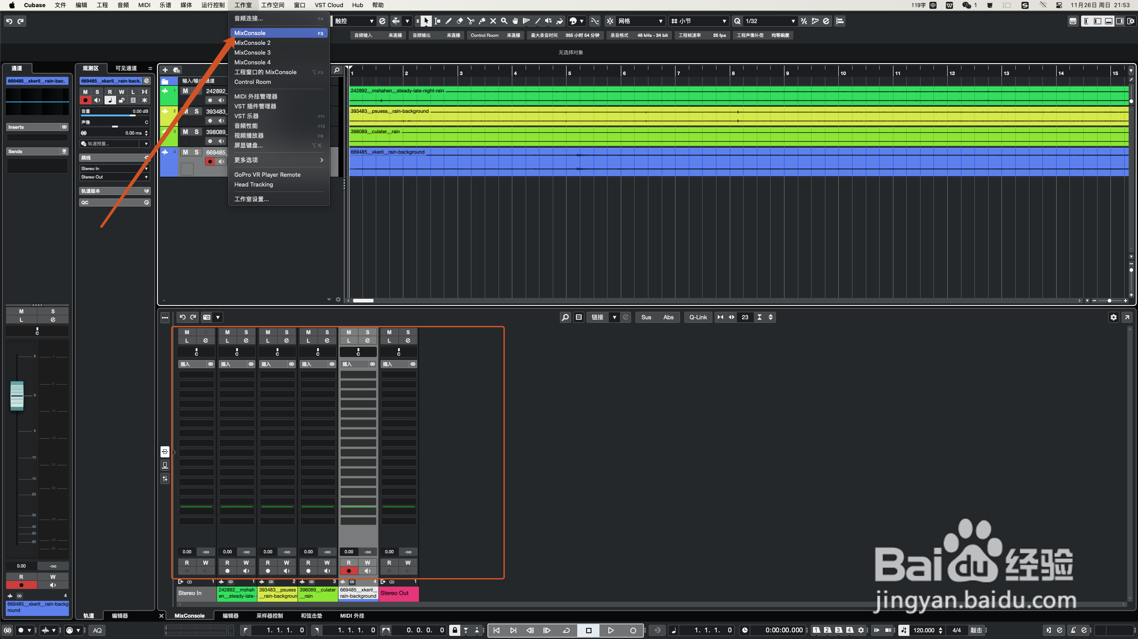Click the 669485_xkeril_rain-background audio clip
The width and height of the screenshot is (1138, 639).
tap(739, 162)
